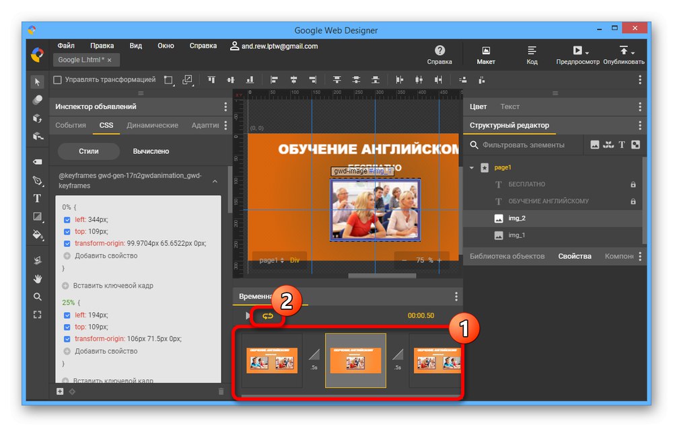Click the align right edges icon
Viewport: 673px width, 427px height.
(x=312, y=80)
